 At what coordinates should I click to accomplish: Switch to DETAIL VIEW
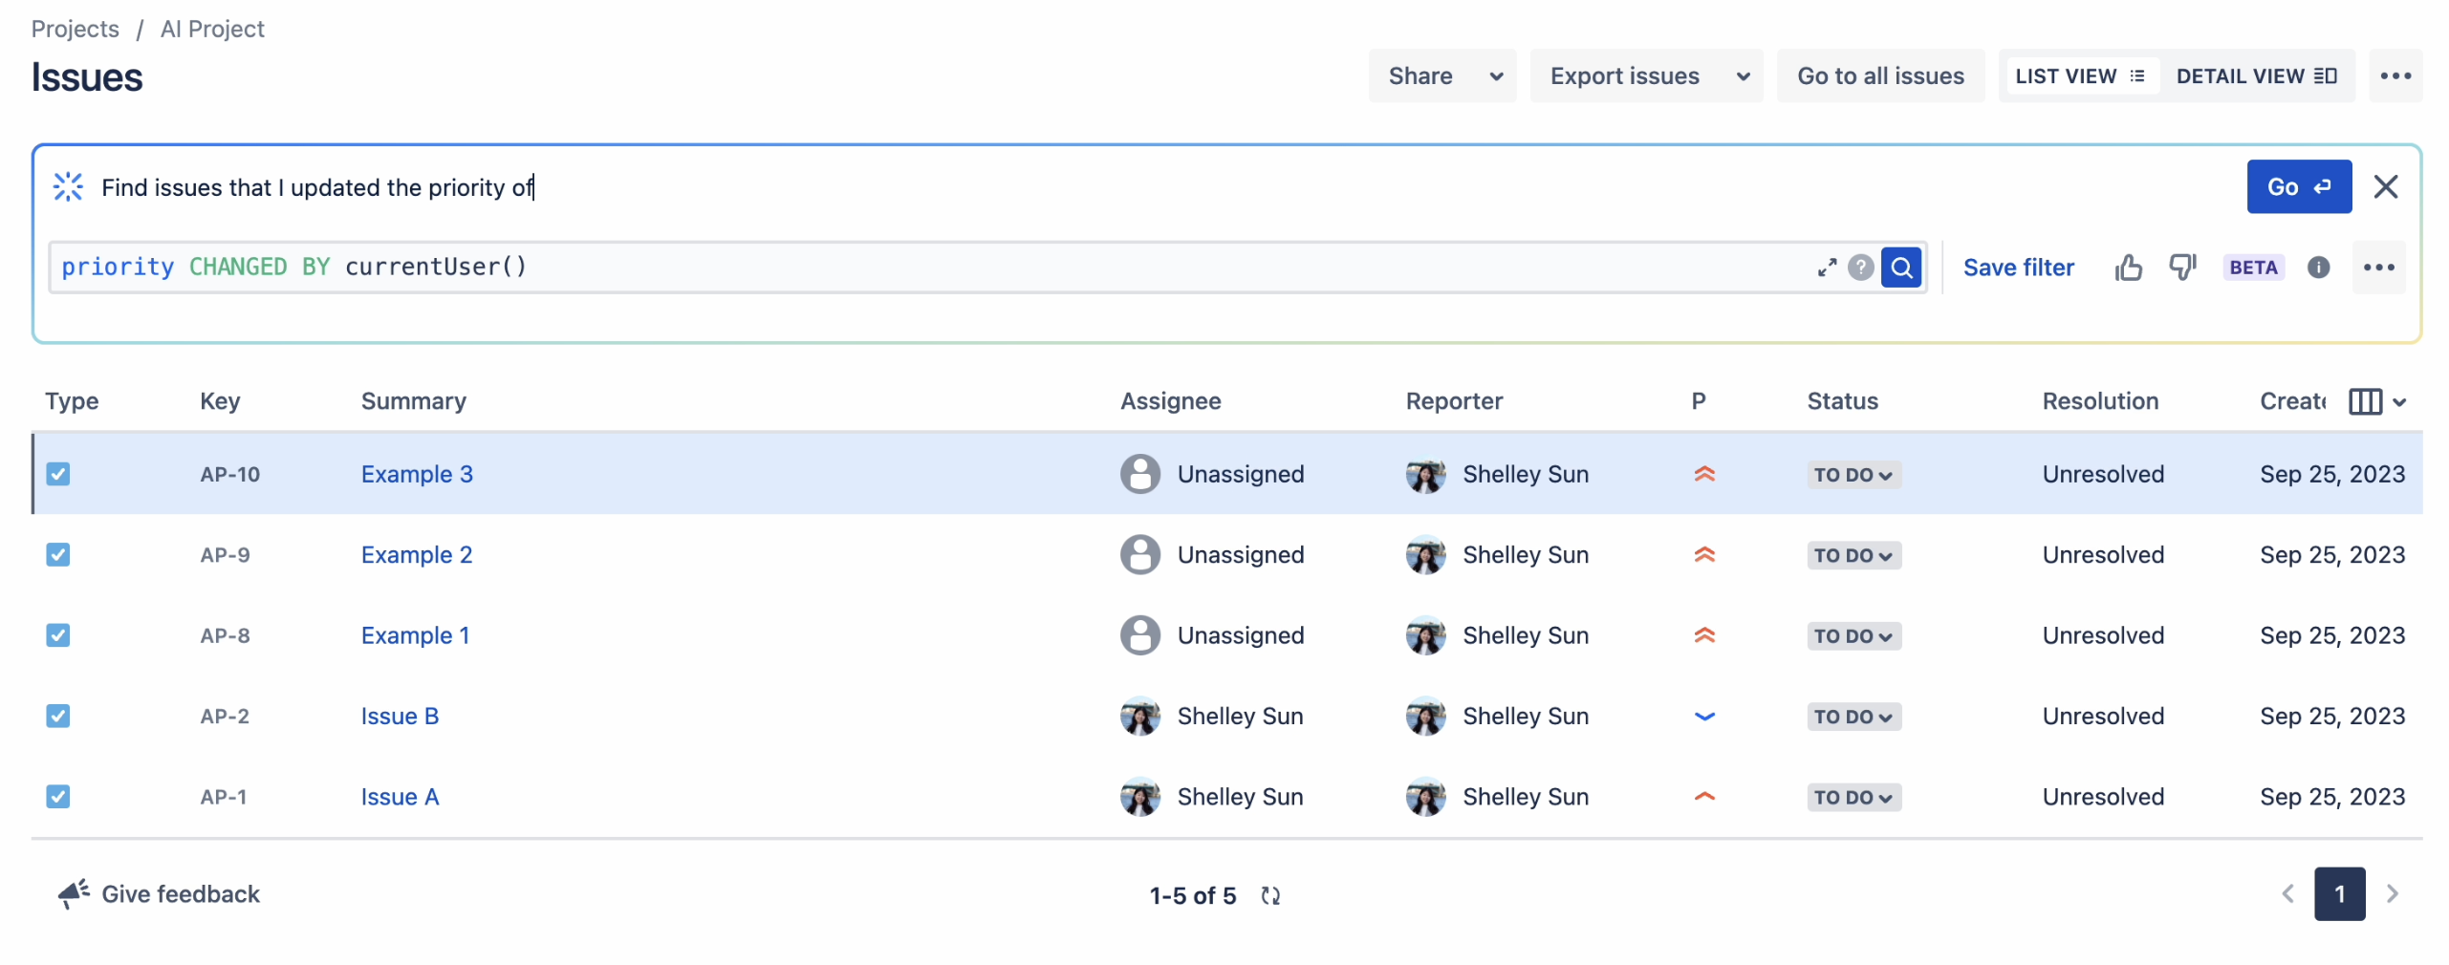click(2256, 75)
